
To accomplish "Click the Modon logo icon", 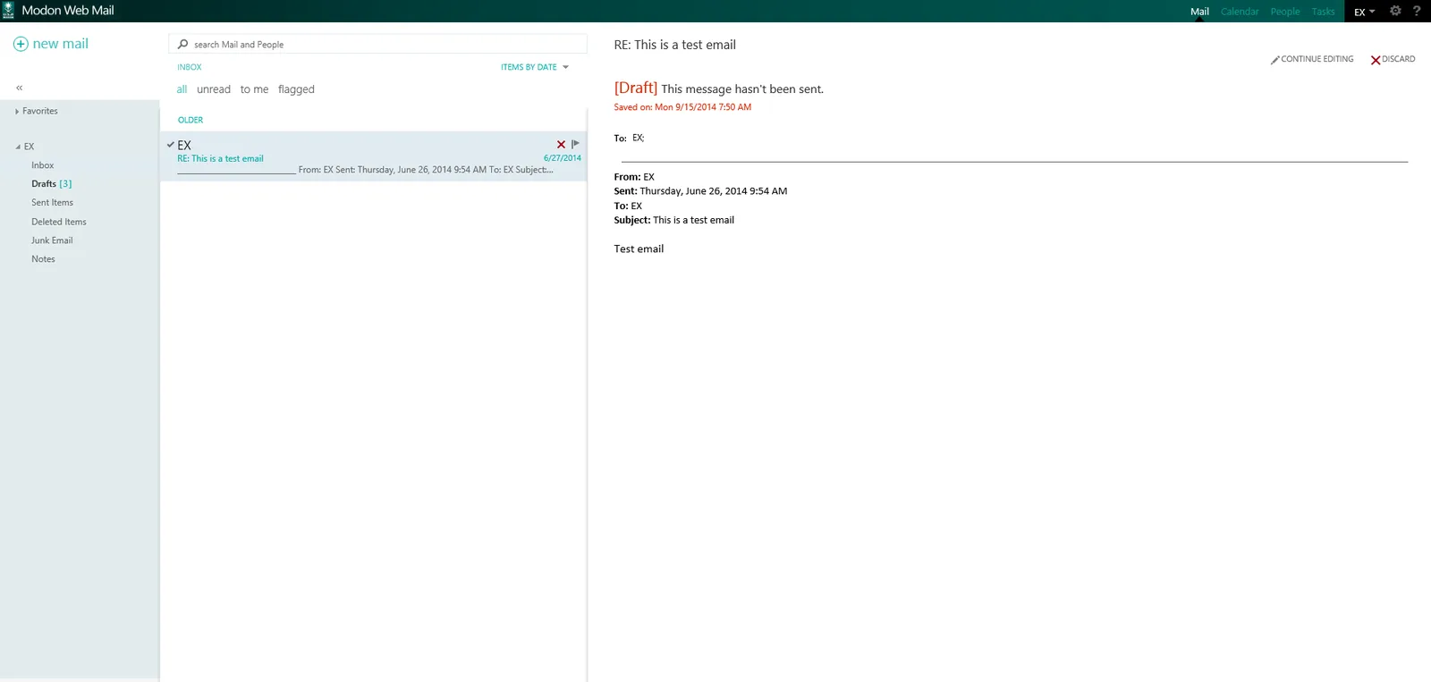I will (8, 11).
